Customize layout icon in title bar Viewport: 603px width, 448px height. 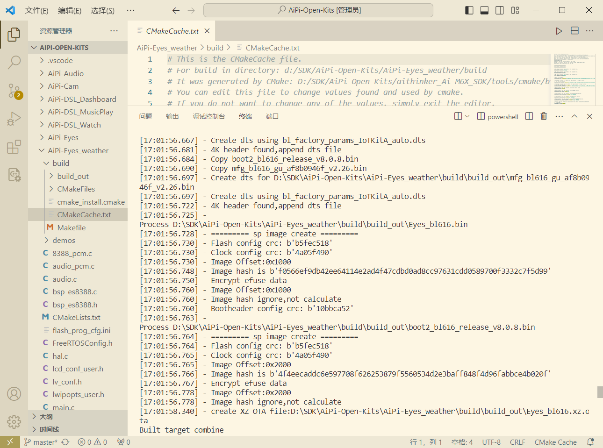tap(515, 10)
